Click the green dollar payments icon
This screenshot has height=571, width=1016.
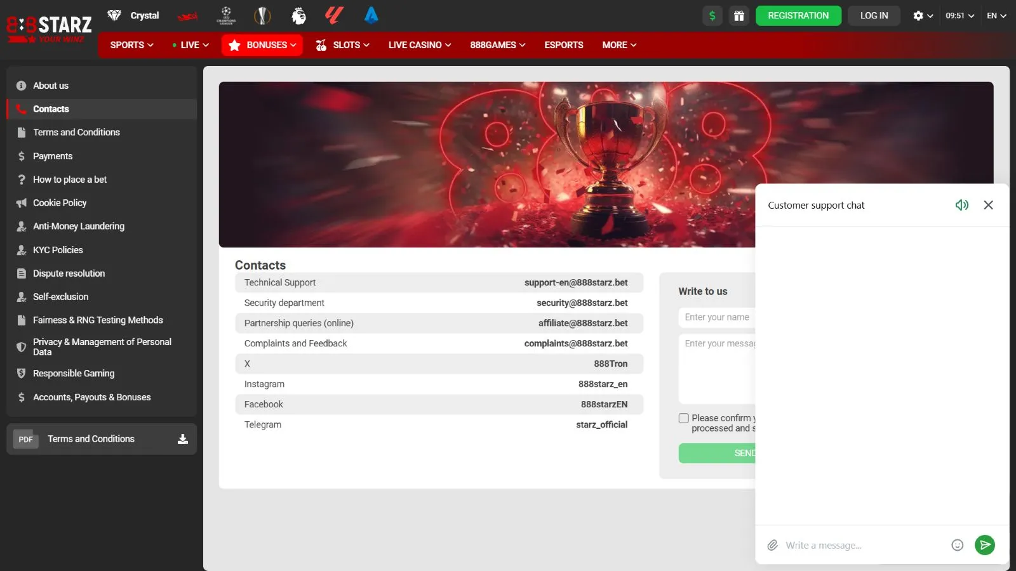[712, 16]
